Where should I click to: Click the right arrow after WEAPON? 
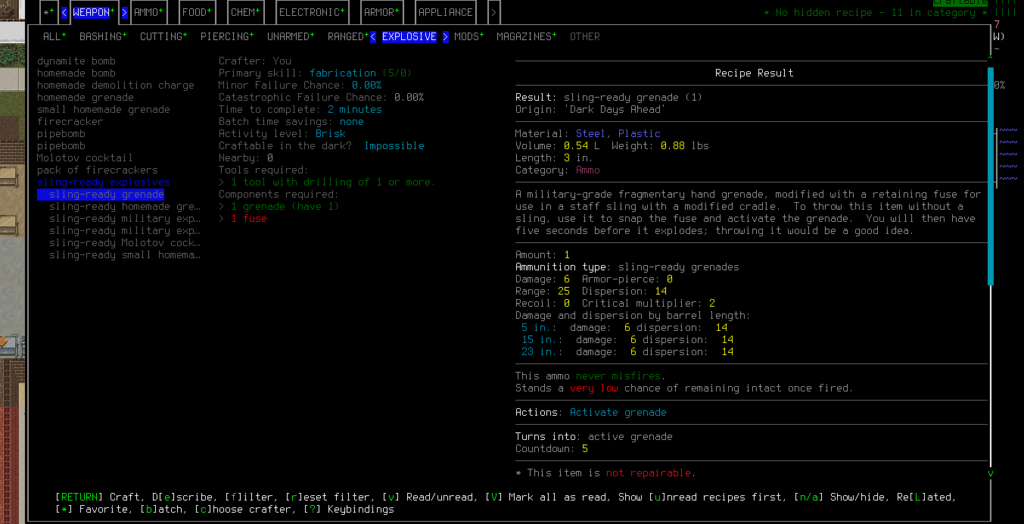coord(125,13)
